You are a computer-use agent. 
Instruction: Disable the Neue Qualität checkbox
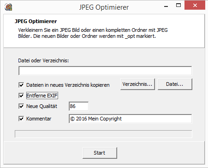coord(21,106)
